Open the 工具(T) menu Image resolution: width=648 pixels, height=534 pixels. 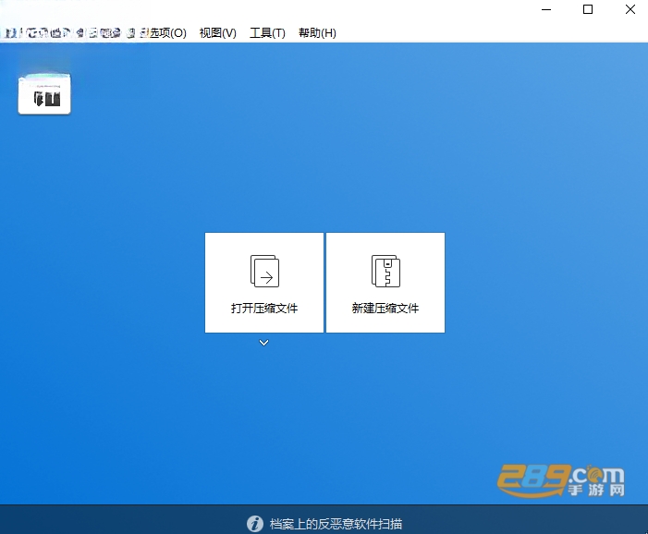267,33
